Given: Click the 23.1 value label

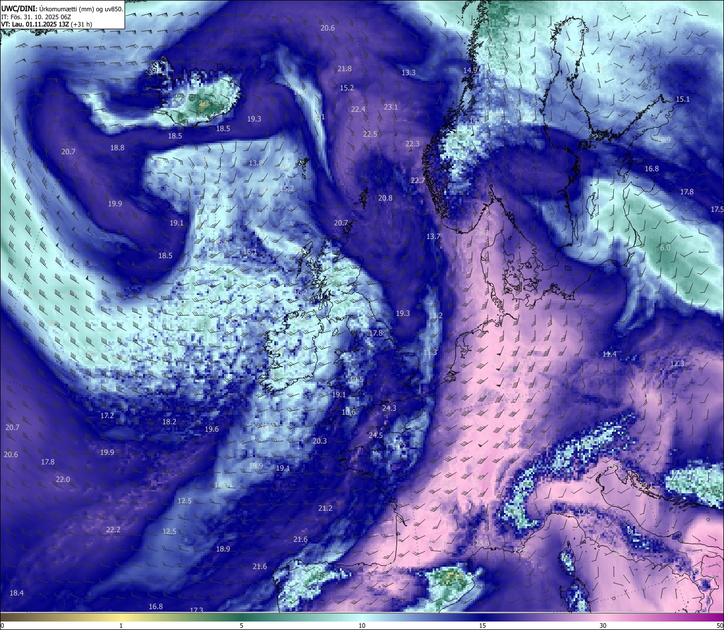Looking at the screenshot, I should (x=391, y=107).
